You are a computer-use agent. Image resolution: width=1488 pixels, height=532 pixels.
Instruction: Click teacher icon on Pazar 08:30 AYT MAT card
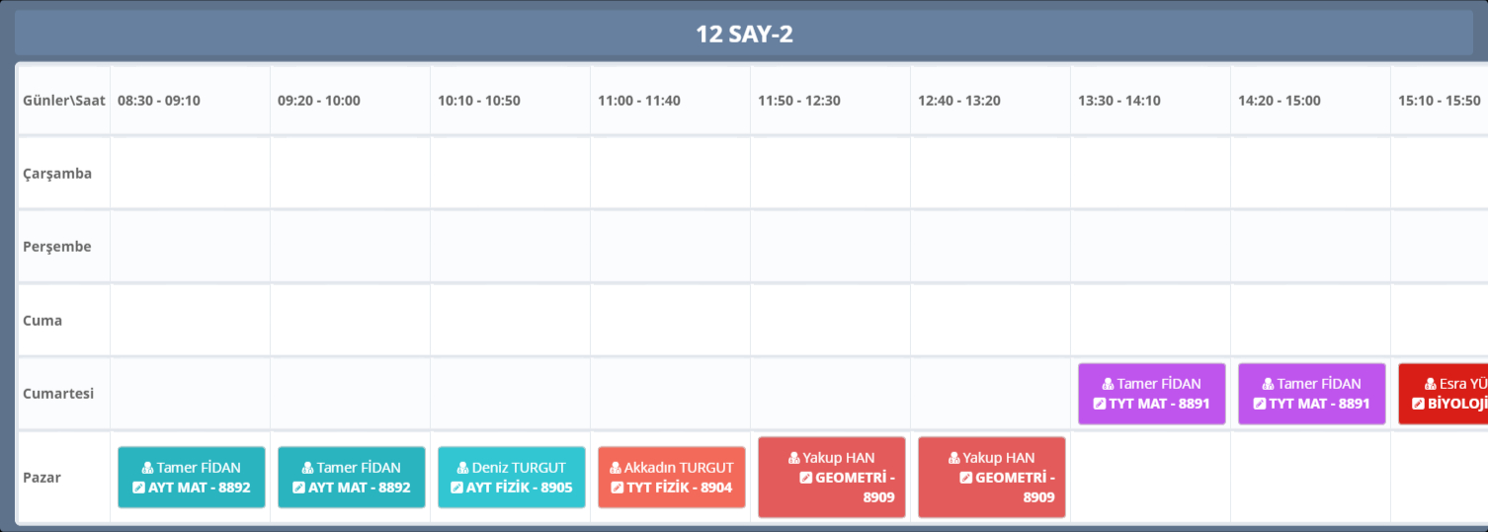click(x=148, y=468)
